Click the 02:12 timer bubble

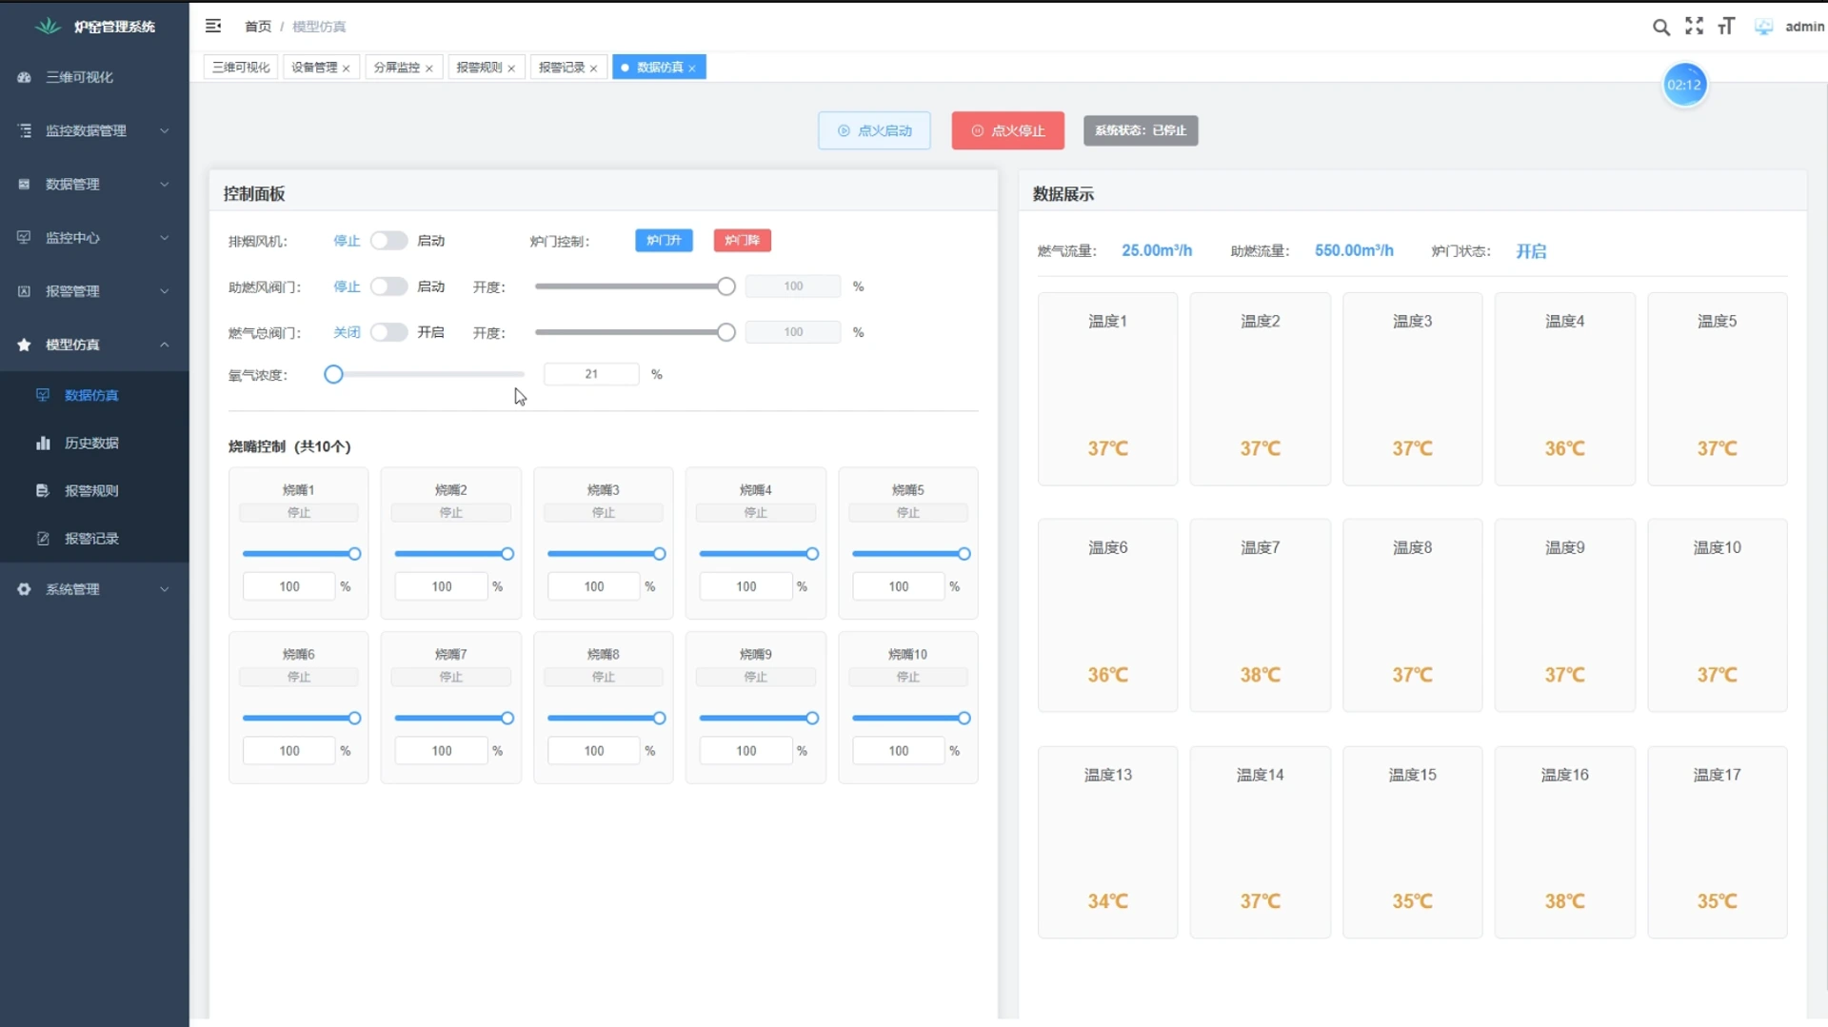click(x=1684, y=85)
